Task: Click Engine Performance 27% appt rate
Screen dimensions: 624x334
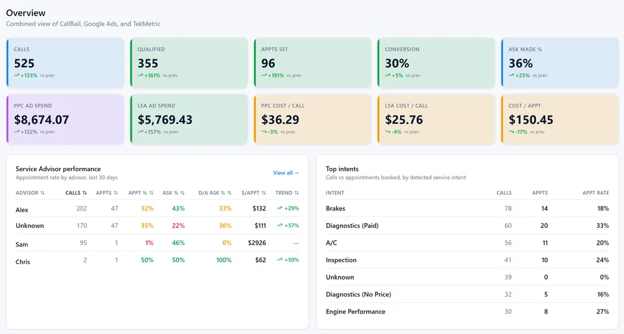Action: click(603, 312)
